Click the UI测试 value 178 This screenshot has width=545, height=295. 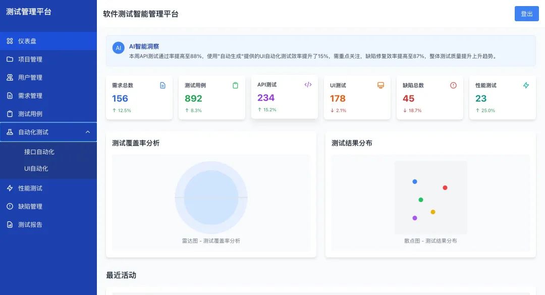[x=338, y=99]
